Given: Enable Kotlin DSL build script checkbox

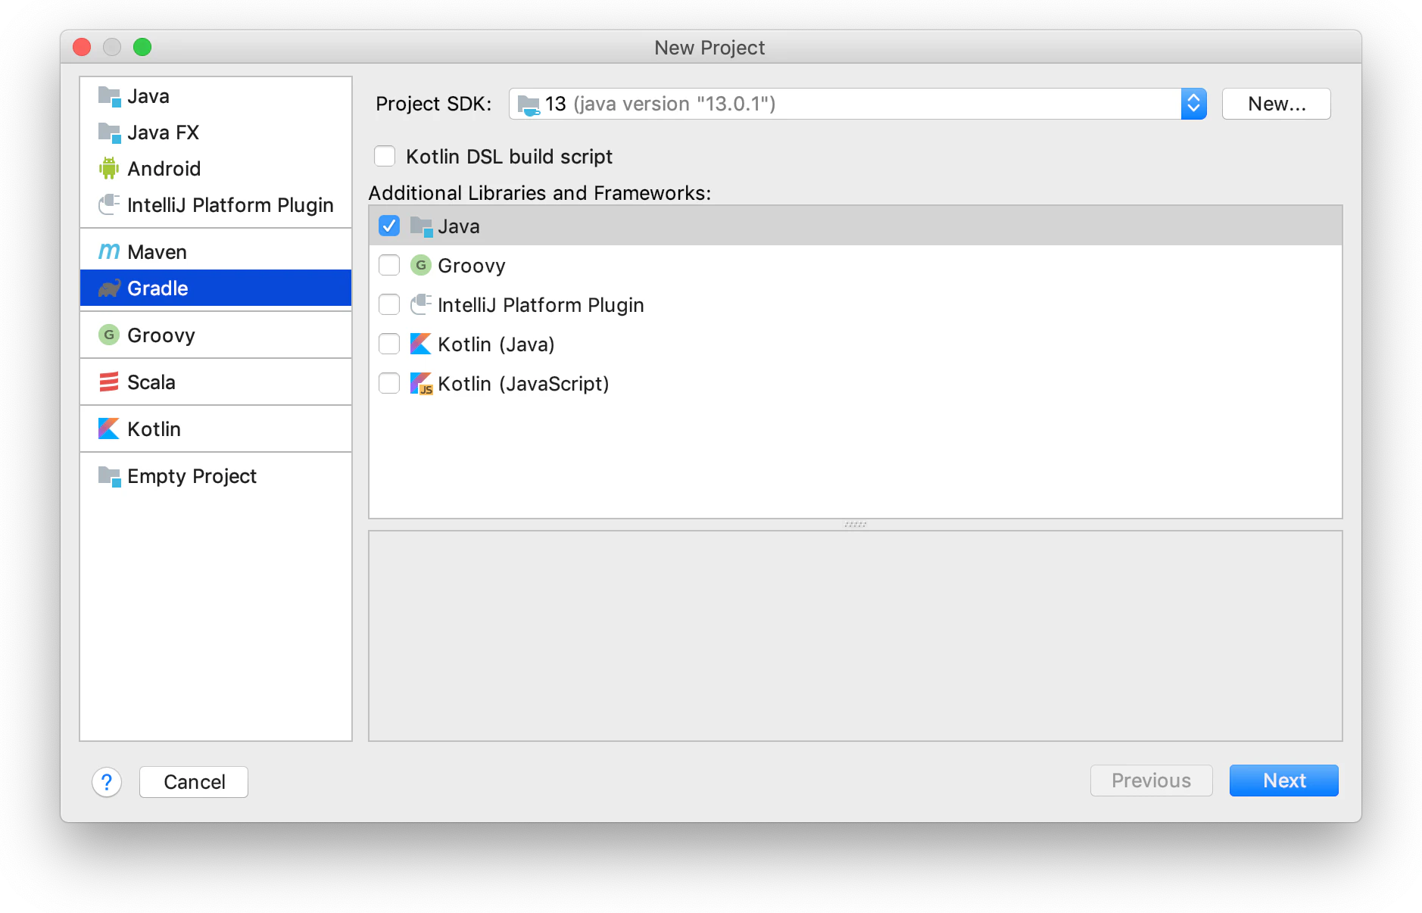Looking at the screenshot, I should tap(385, 156).
